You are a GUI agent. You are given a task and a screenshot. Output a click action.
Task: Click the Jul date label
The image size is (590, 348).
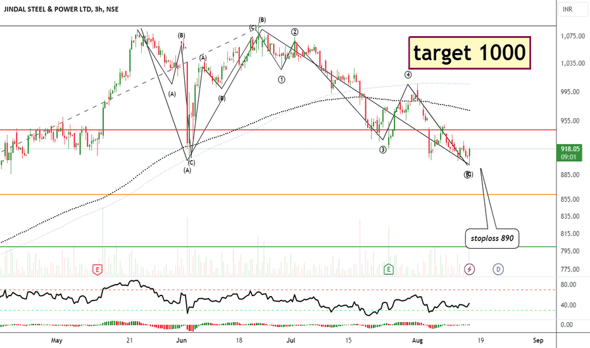(291, 340)
